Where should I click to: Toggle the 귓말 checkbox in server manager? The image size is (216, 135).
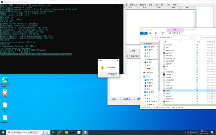click(130, 51)
